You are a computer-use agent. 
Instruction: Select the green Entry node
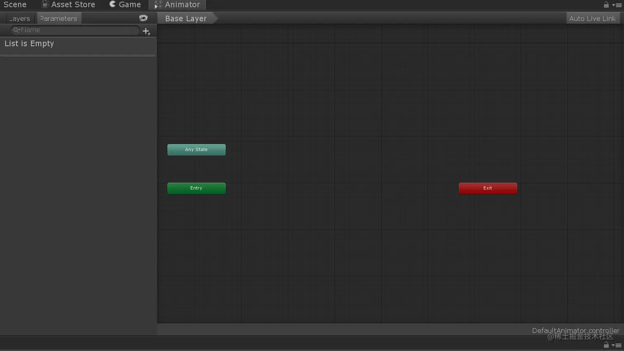[x=196, y=188]
